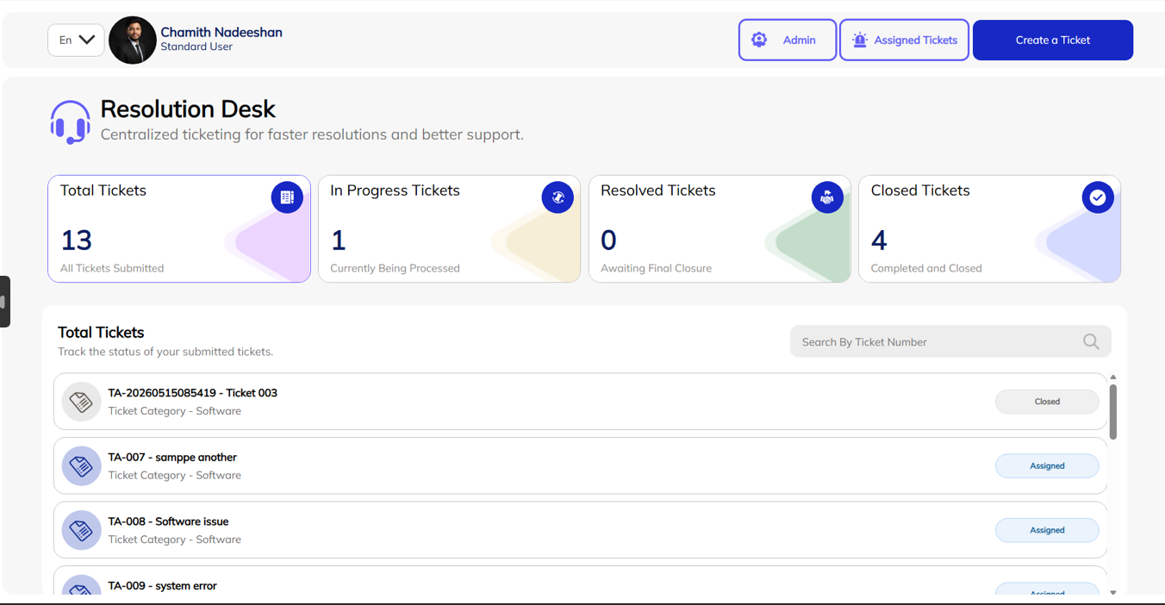Open ticket TA-008 - Software issue
The image size is (1165, 605).
pos(580,530)
